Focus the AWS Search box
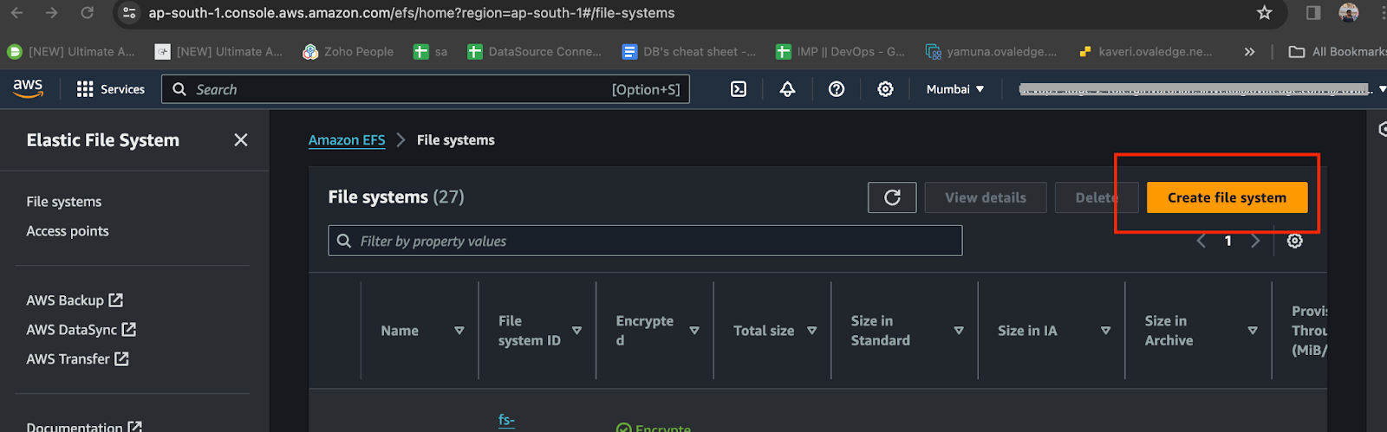Image resolution: width=1387 pixels, height=432 pixels. click(x=426, y=89)
